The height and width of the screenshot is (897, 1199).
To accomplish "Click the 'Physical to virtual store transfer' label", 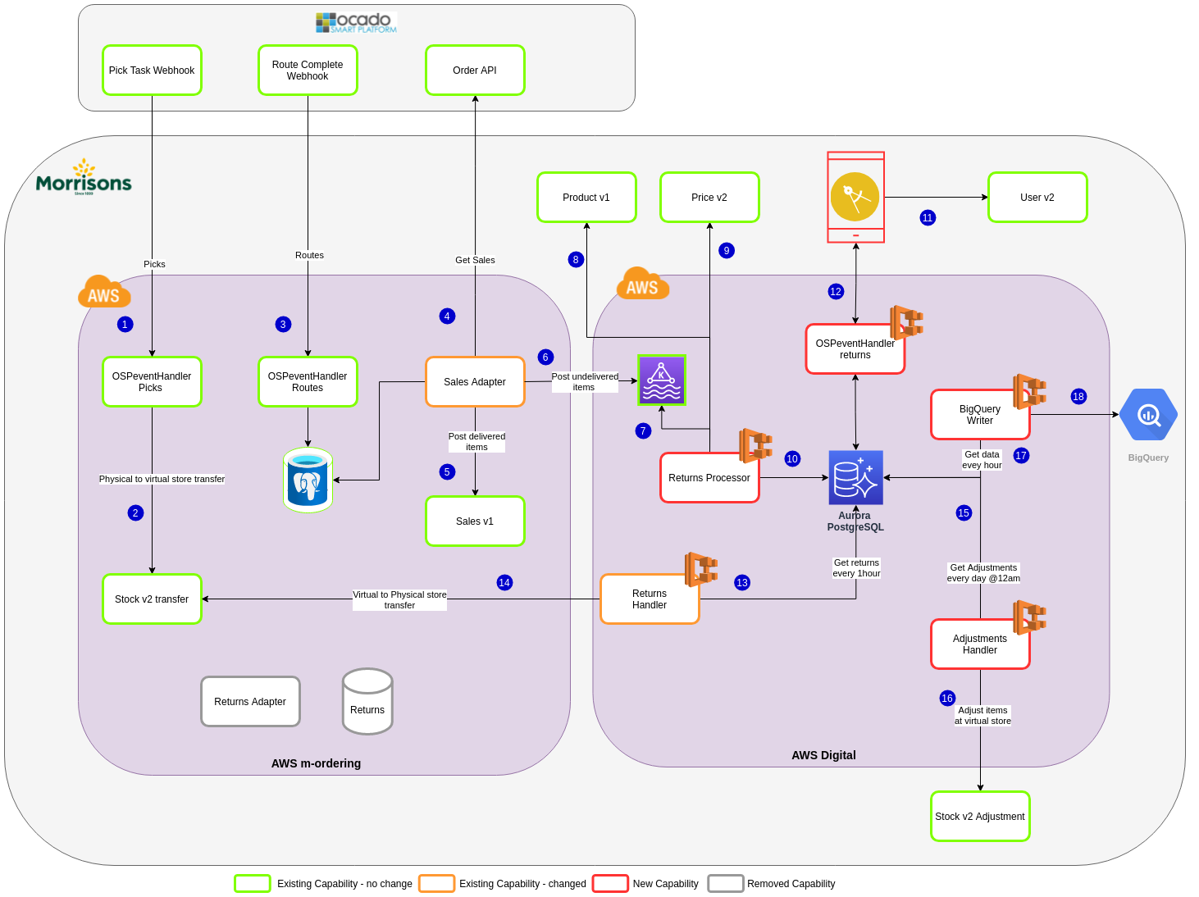I will pyautogui.click(x=162, y=479).
